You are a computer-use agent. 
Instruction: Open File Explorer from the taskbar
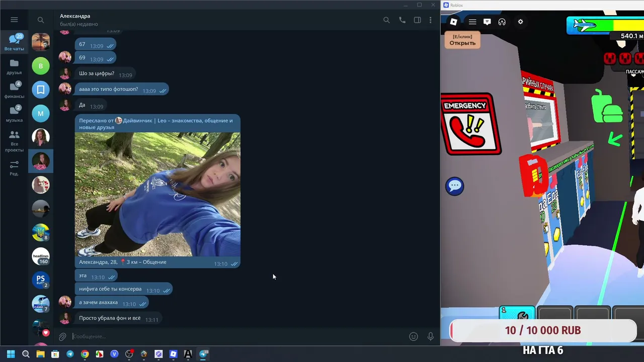[x=40, y=354]
